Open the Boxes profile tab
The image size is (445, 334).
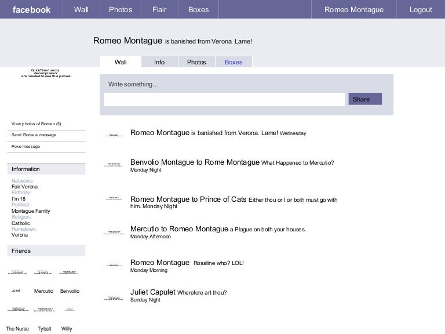pos(234,62)
